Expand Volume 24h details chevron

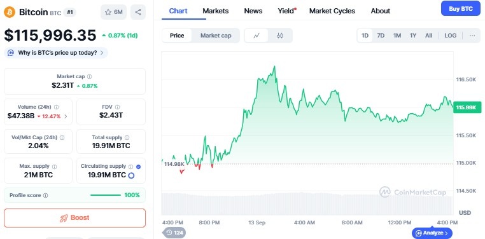(66, 116)
